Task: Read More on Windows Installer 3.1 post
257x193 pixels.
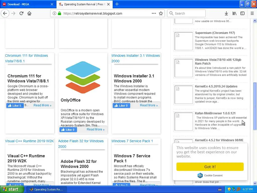Action: (149, 105)
